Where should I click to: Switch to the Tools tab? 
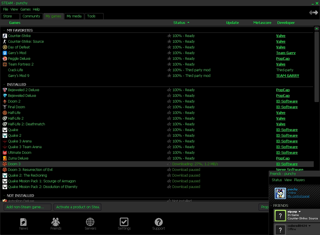pos(94,16)
